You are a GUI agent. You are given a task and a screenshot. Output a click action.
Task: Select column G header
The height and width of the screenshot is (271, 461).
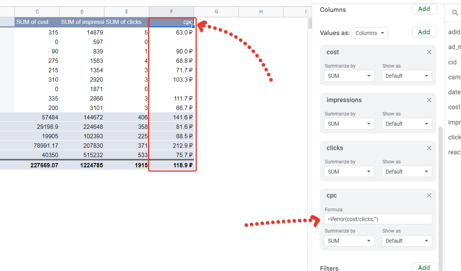(x=216, y=12)
